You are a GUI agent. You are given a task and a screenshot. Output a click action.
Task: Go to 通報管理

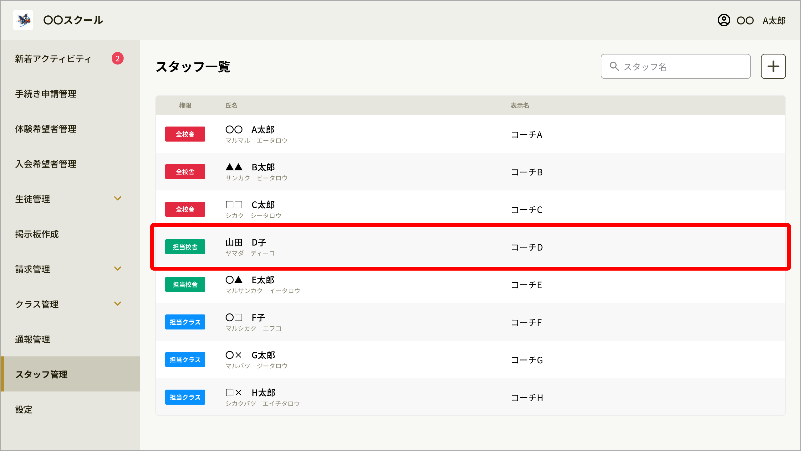[x=33, y=339]
